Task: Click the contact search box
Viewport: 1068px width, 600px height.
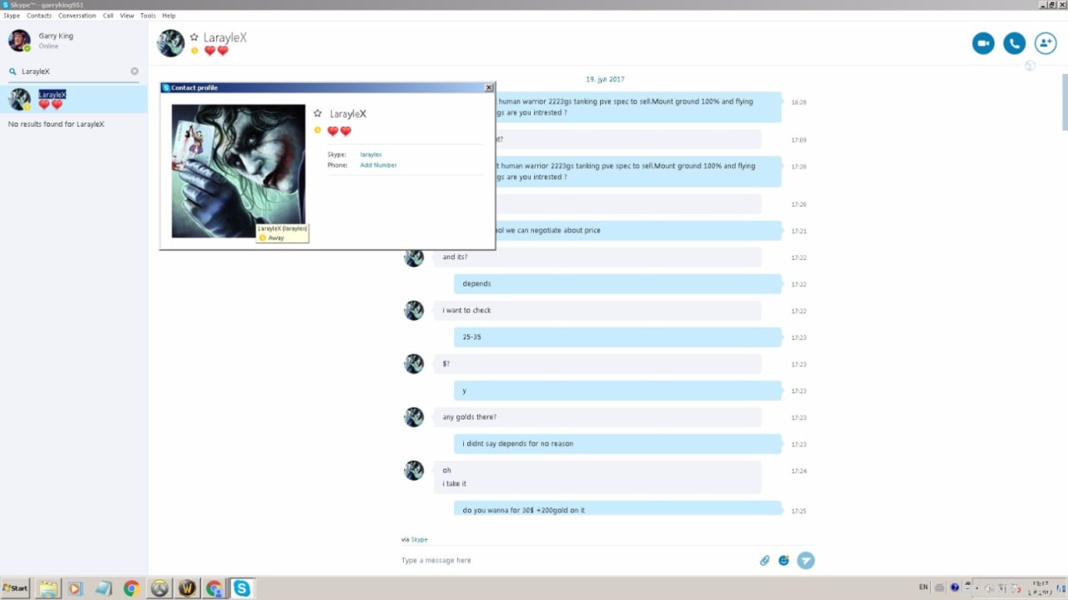Action: point(73,72)
